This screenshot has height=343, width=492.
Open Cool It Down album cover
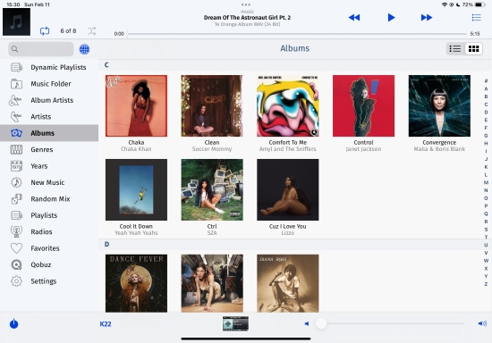pos(136,190)
